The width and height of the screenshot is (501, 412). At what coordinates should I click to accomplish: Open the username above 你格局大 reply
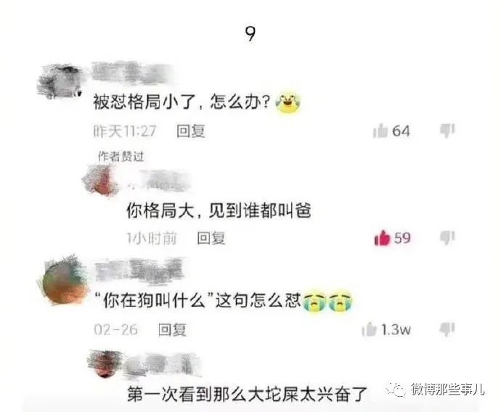pyautogui.click(x=159, y=181)
